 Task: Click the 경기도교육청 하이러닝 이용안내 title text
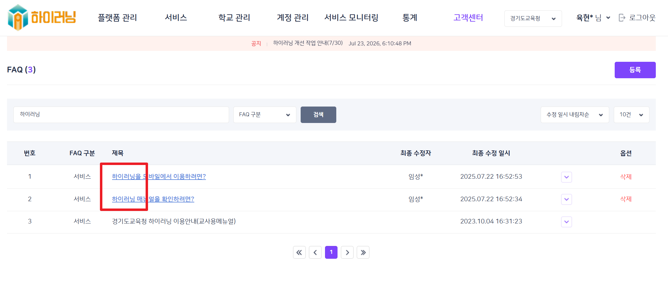174,221
